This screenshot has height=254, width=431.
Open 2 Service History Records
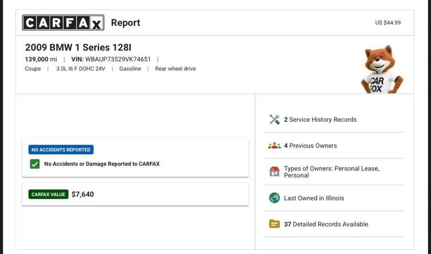(x=334, y=120)
